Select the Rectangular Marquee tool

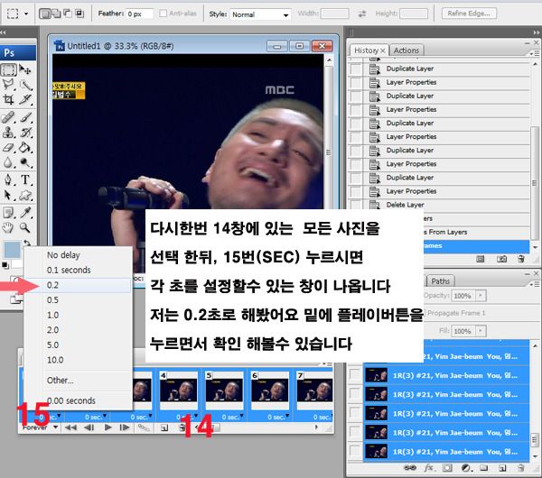pyautogui.click(x=8, y=69)
